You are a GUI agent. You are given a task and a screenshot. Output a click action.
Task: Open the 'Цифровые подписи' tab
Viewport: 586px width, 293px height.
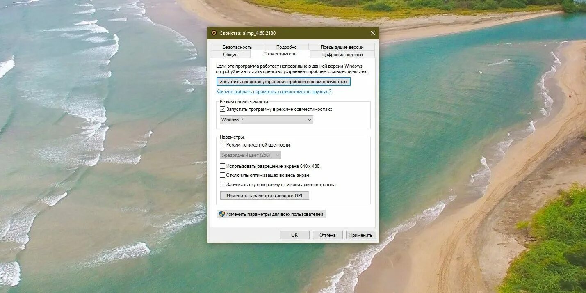(x=342, y=54)
